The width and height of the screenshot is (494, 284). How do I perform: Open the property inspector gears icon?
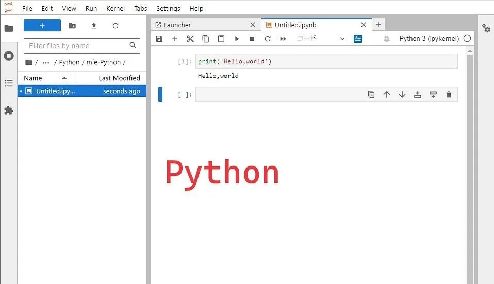[486, 29]
